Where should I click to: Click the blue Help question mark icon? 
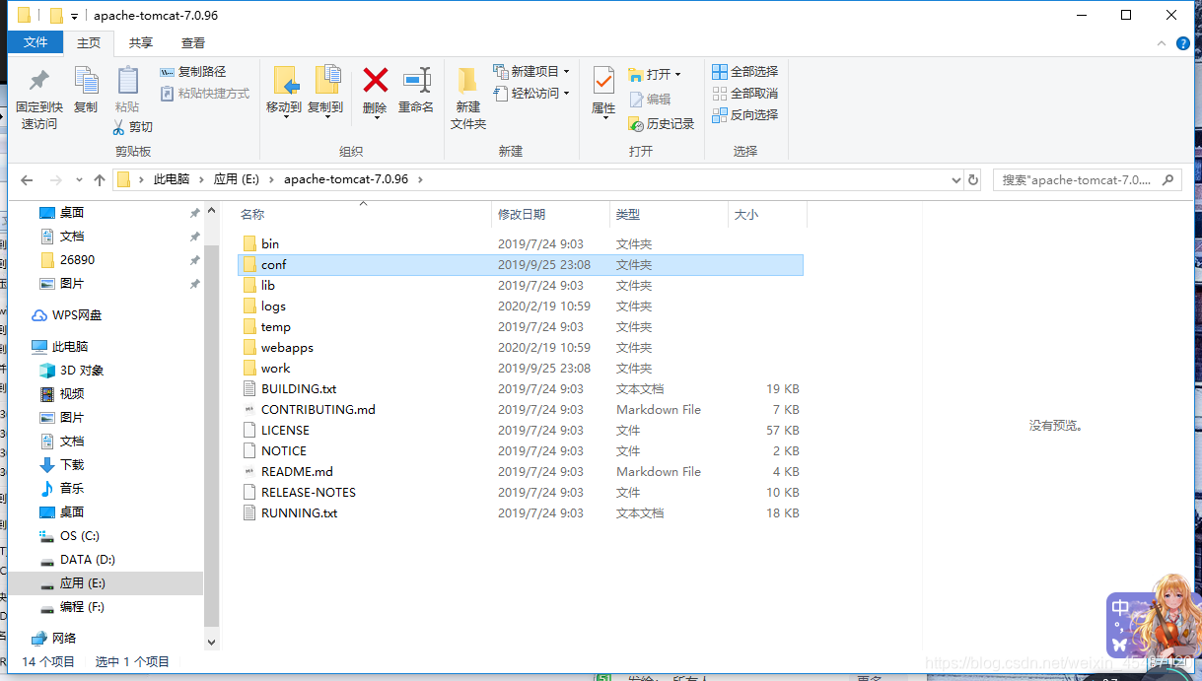1184,43
